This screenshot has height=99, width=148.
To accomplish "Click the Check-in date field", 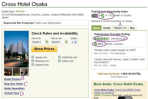I will point(40,42).
